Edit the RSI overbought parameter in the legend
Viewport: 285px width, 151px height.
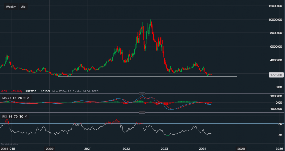15,117
